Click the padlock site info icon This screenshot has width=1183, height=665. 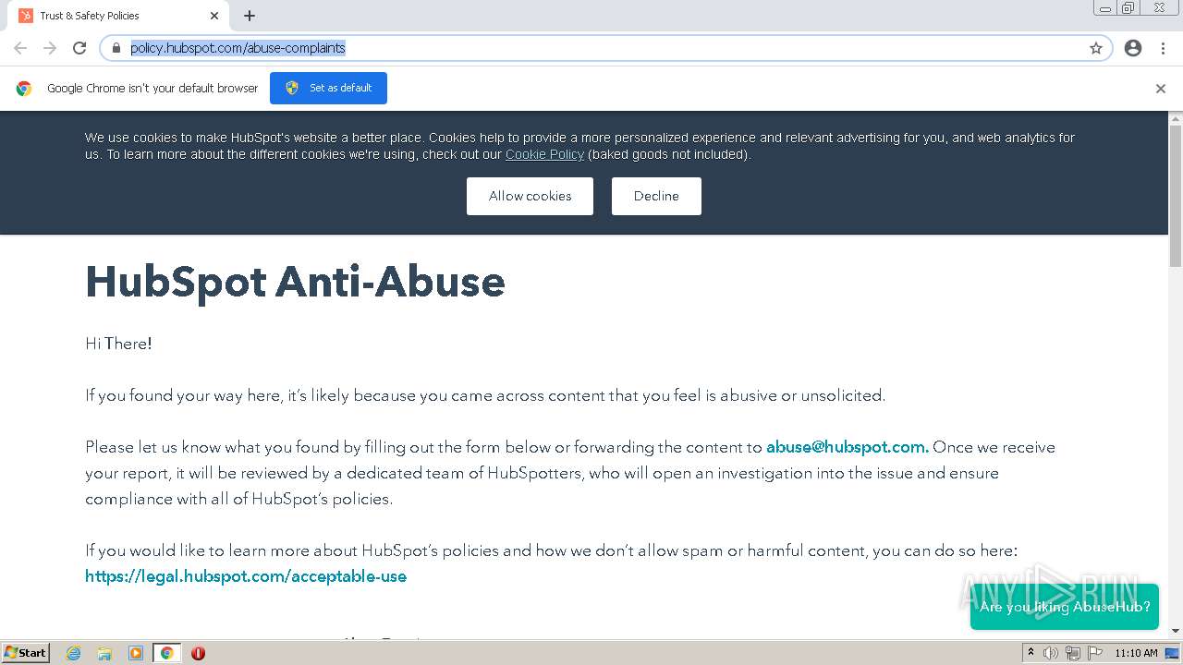click(116, 48)
